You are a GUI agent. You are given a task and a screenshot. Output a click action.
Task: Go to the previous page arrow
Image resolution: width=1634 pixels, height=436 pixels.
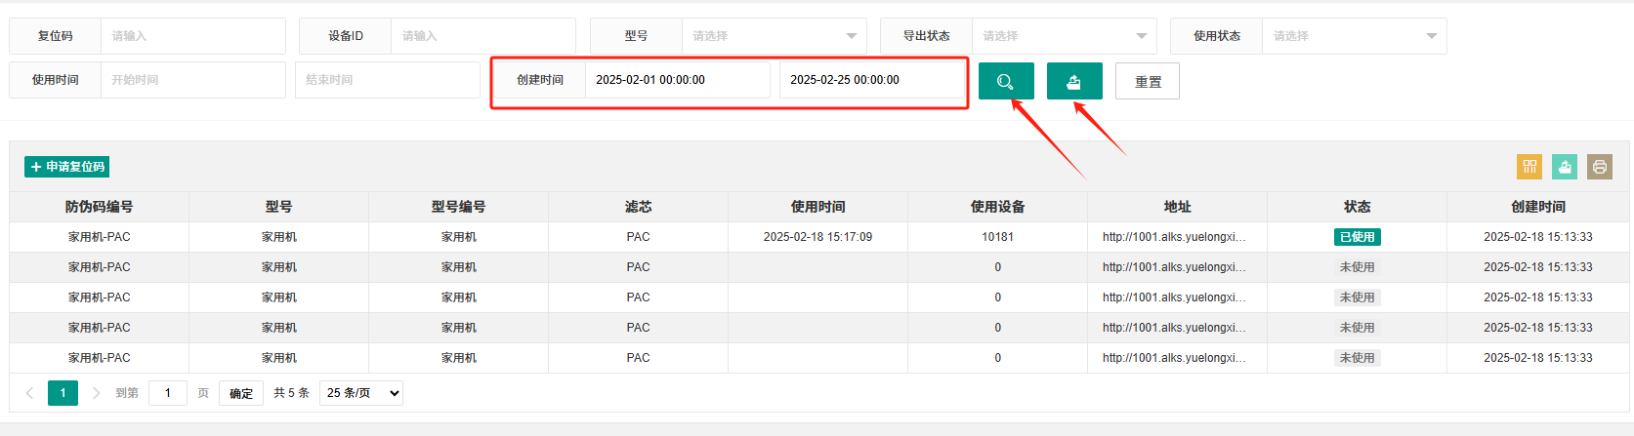(29, 393)
